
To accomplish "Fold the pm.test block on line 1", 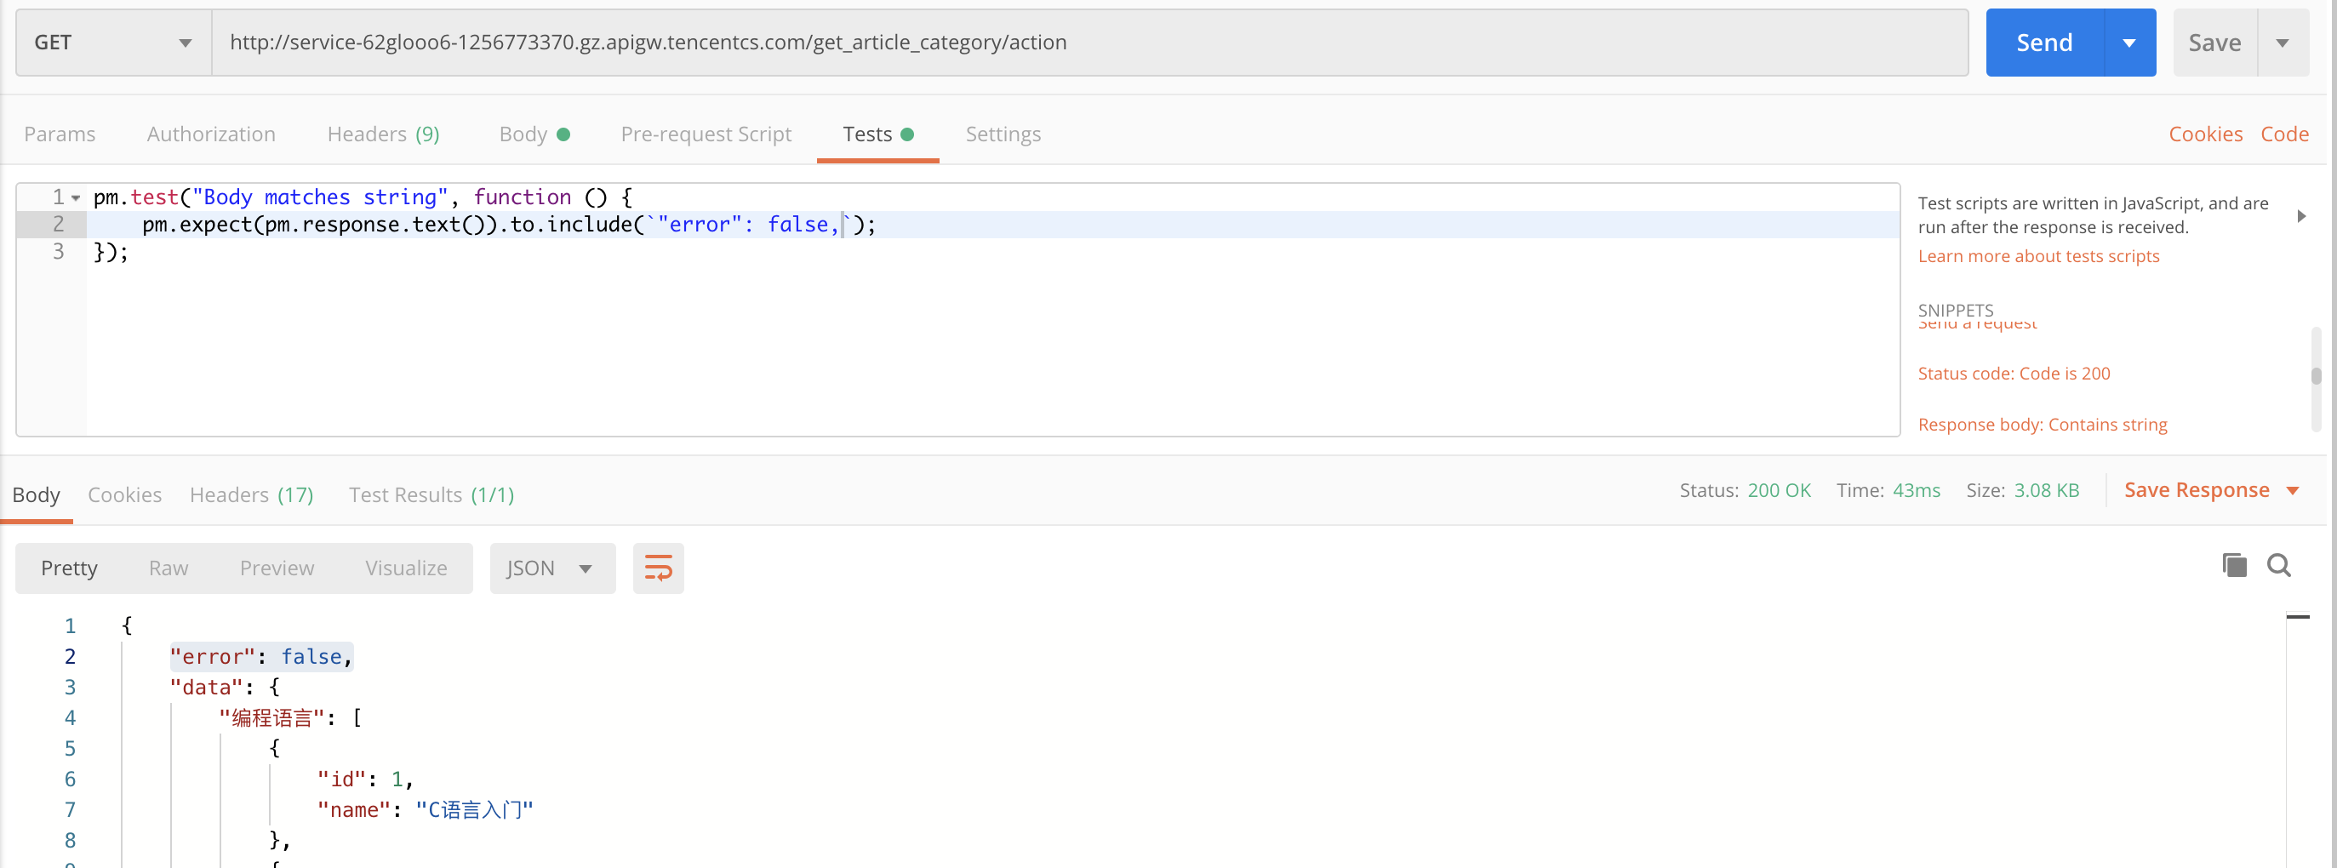I will point(77,197).
